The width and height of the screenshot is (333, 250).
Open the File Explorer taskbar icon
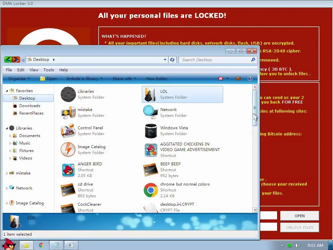26,245
